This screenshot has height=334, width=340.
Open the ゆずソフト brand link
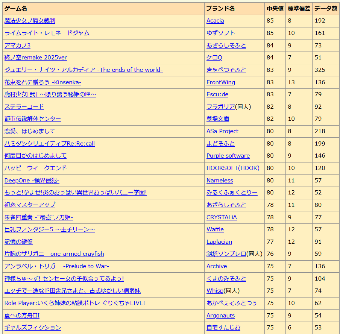pos(220,33)
